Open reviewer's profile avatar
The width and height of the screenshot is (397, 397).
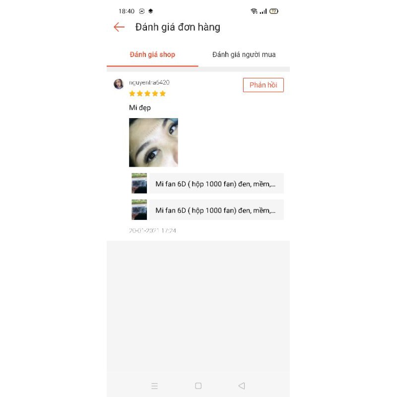pyautogui.click(x=119, y=84)
